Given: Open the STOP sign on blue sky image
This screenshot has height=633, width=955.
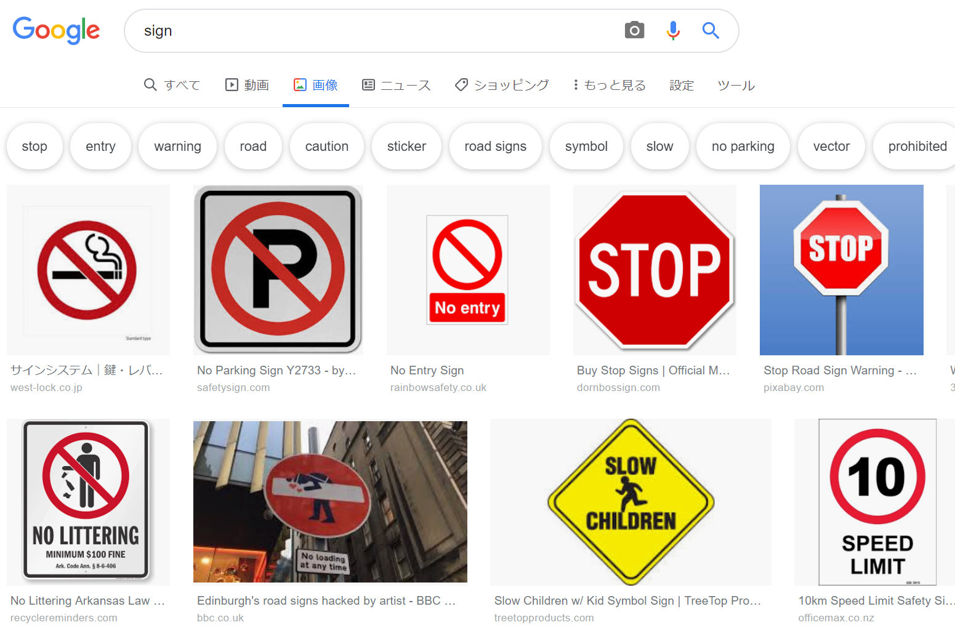Looking at the screenshot, I should click(x=842, y=270).
